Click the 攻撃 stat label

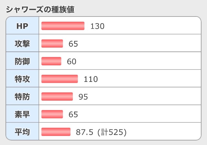pos(22,44)
